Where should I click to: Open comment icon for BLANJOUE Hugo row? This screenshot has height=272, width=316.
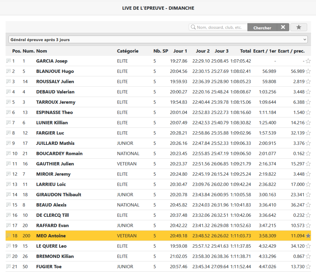click(9, 71)
